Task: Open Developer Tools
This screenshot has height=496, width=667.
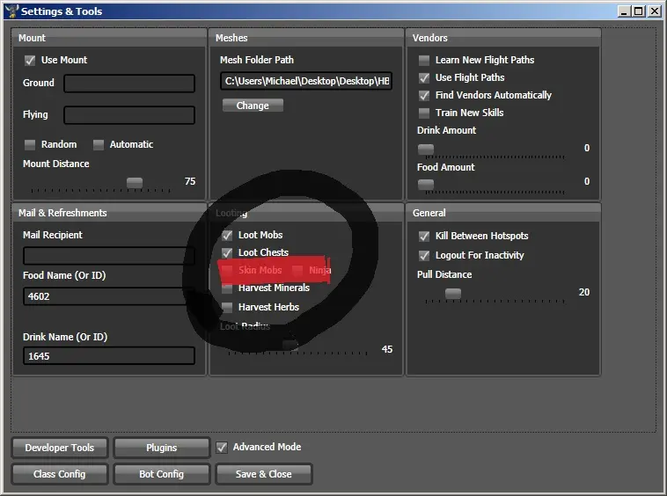Action: pos(60,449)
